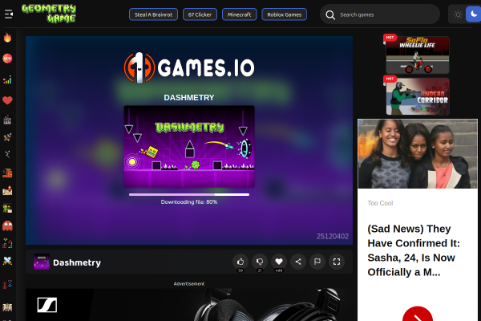This screenshot has height=321, width=481.
Task: Enter fullscreen mode for the game
Action: tap(337, 262)
